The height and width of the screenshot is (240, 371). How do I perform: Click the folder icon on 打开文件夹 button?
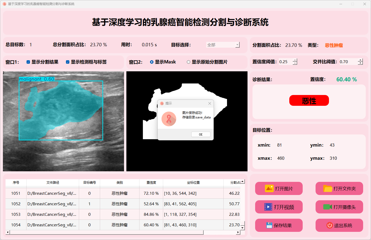(x=328, y=188)
